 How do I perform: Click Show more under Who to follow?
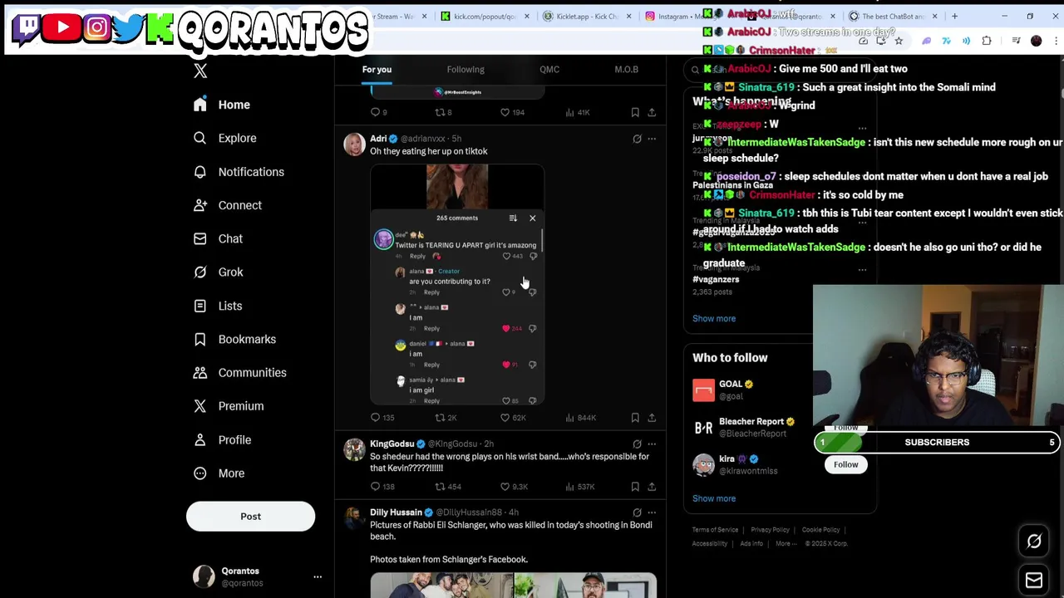point(714,499)
